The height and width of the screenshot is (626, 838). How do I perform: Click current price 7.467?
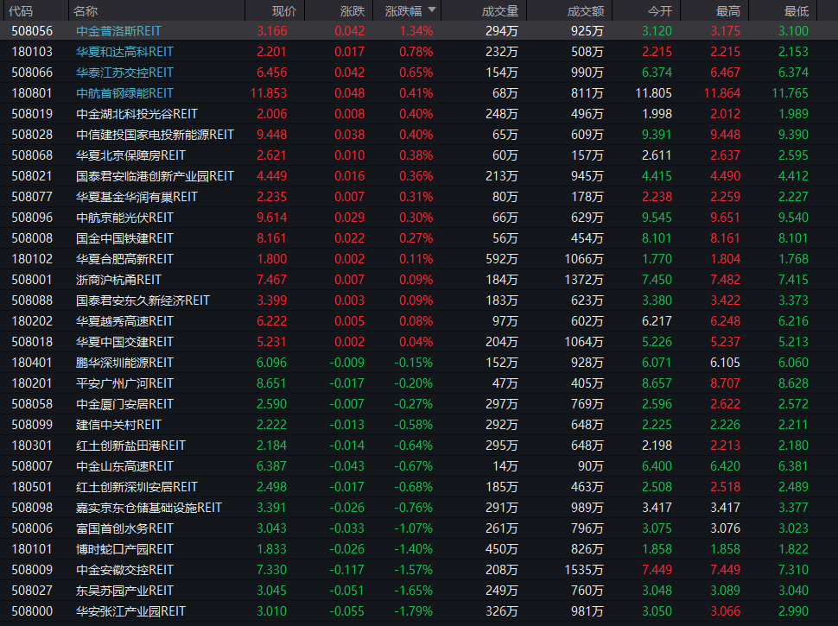[x=271, y=280]
